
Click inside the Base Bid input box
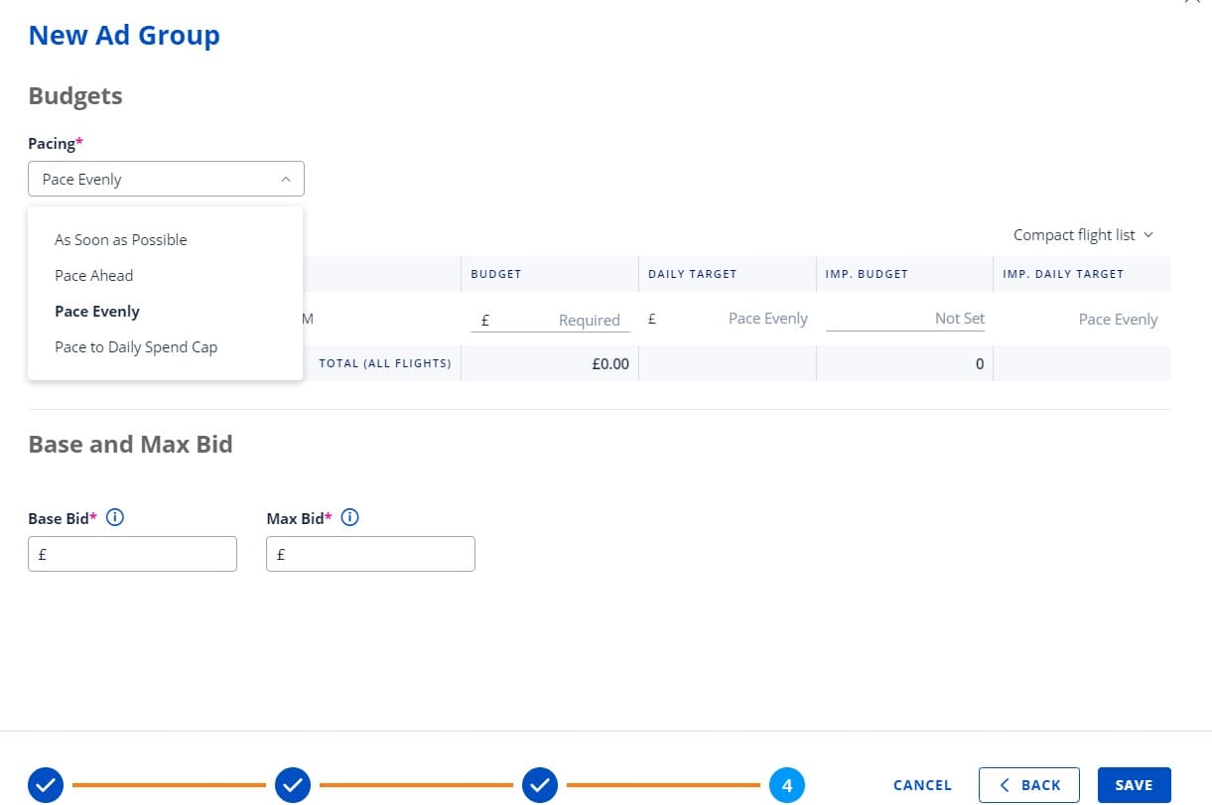pos(132,554)
